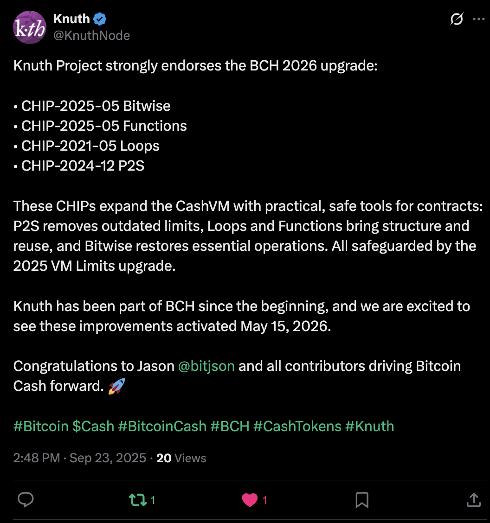
Task: Click the Knuth profile avatar
Action: [29, 27]
